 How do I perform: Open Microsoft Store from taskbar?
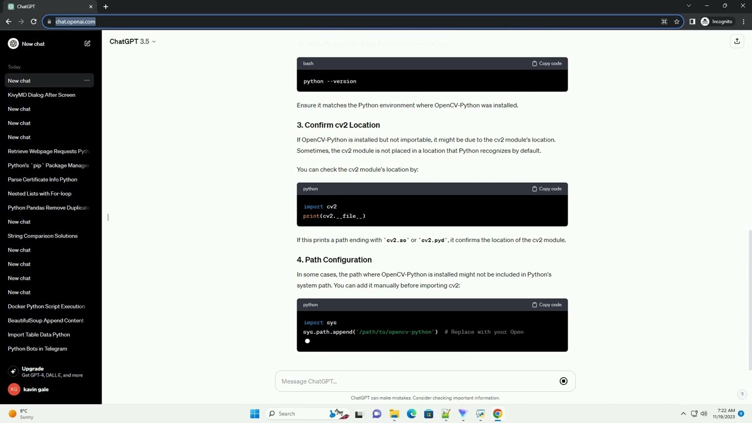click(x=428, y=414)
